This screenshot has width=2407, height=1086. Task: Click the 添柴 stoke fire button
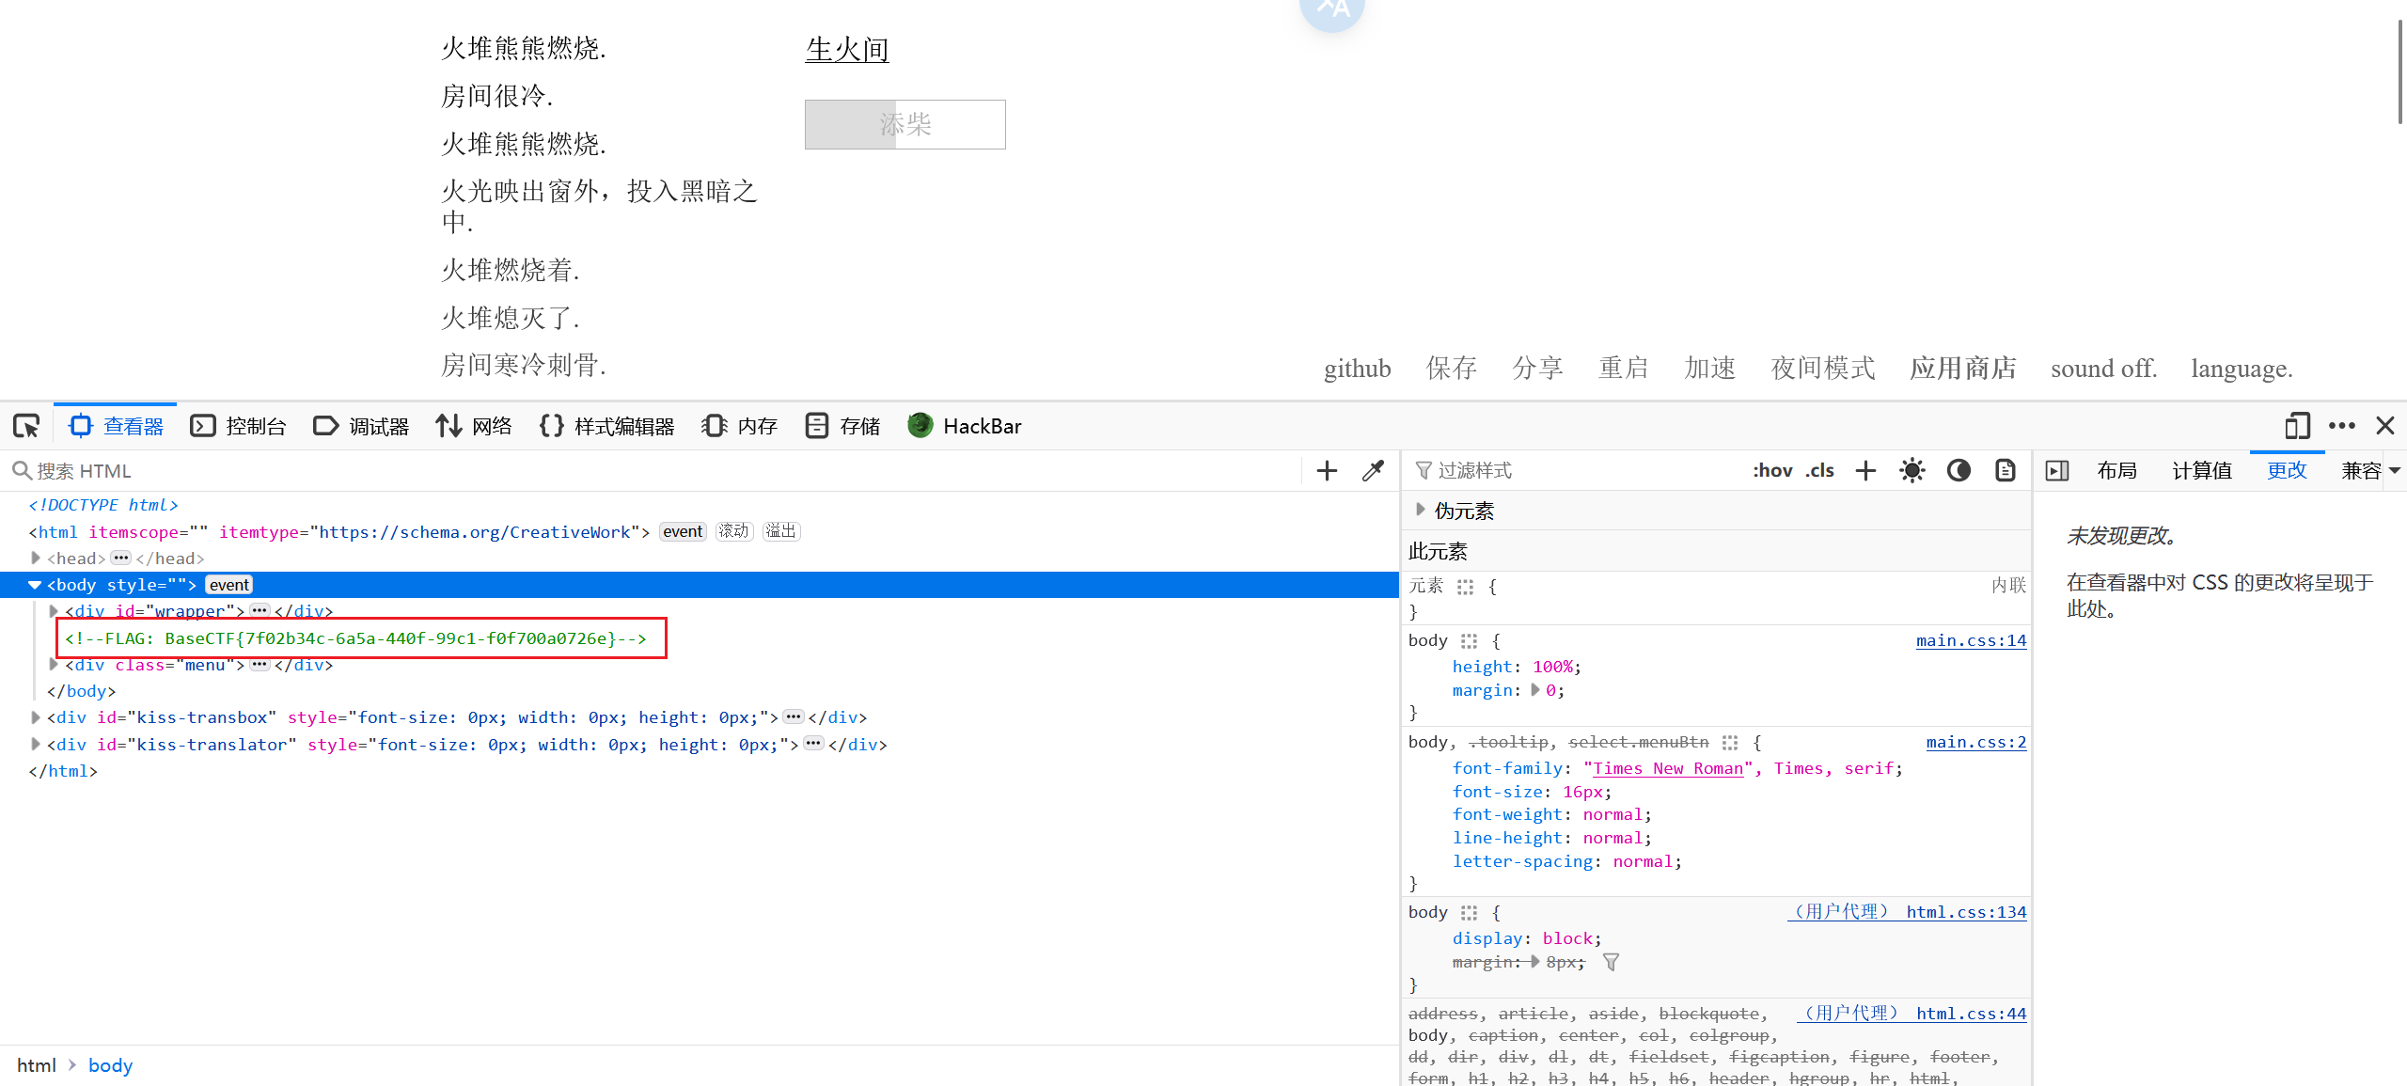905,124
